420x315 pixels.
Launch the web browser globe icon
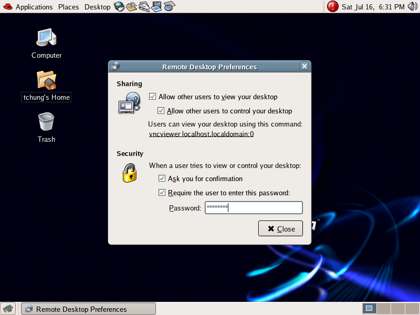click(x=119, y=6)
